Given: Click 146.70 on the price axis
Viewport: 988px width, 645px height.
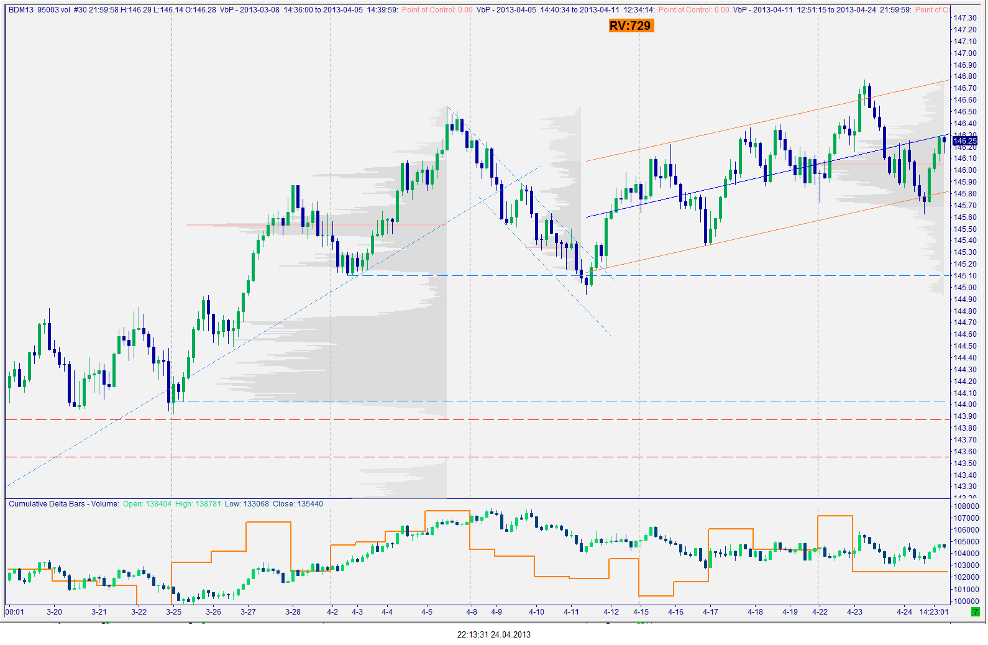Looking at the screenshot, I should [x=965, y=88].
